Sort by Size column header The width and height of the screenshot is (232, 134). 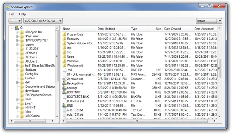pyautogui.click(x=155, y=29)
